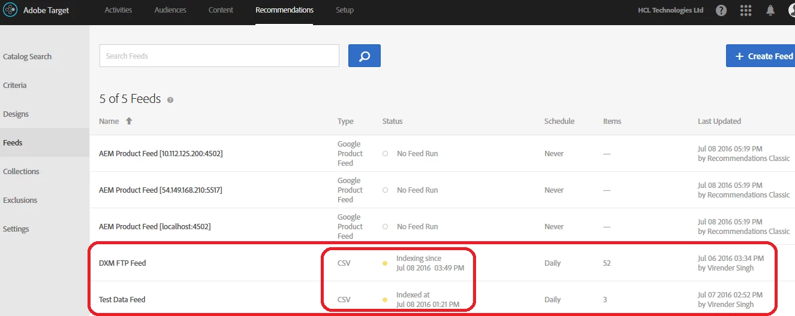
Task: Focus the Search Feeds input field
Action: coord(219,56)
